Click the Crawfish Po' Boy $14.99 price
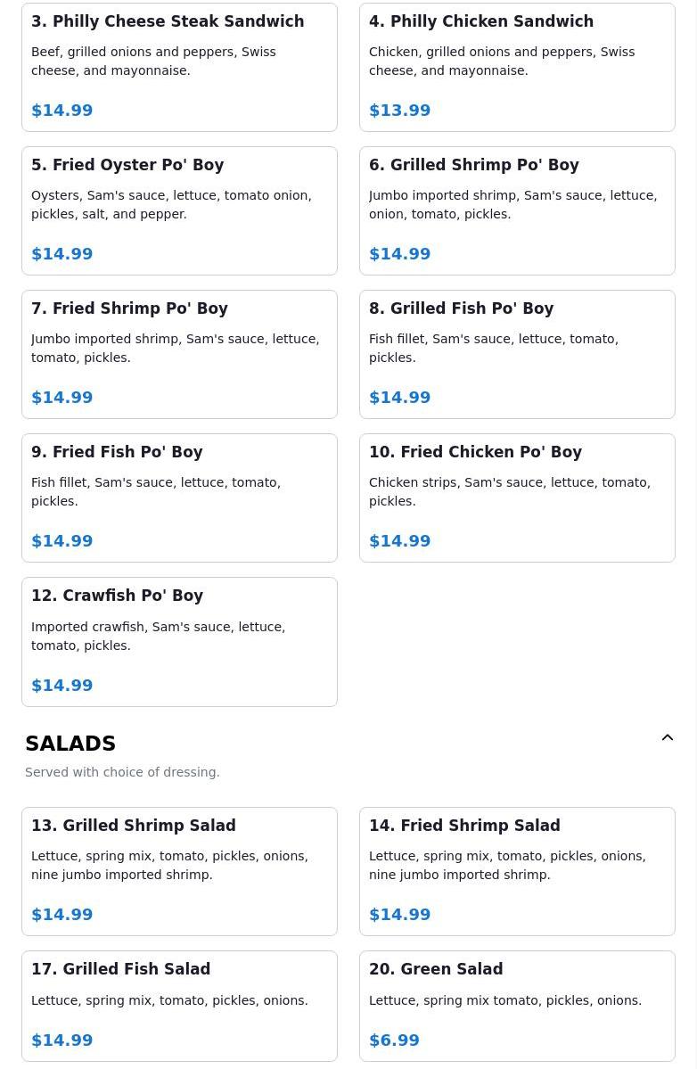Screen dimensions: 697x1069 pyautogui.click(x=62, y=685)
